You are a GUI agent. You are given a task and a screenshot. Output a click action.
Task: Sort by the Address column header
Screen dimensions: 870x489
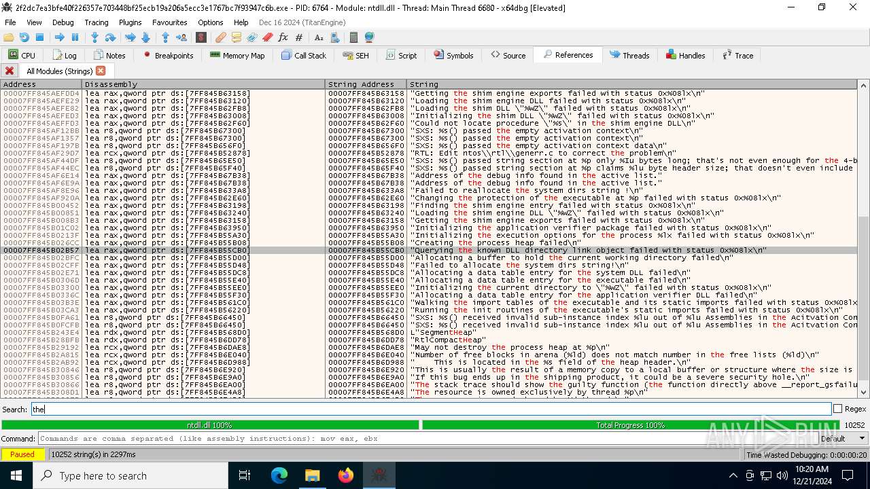(41, 84)
